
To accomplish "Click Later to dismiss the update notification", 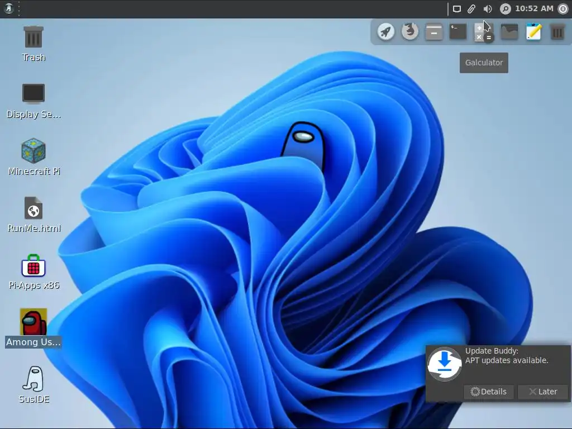I will (x=543, y=392).
